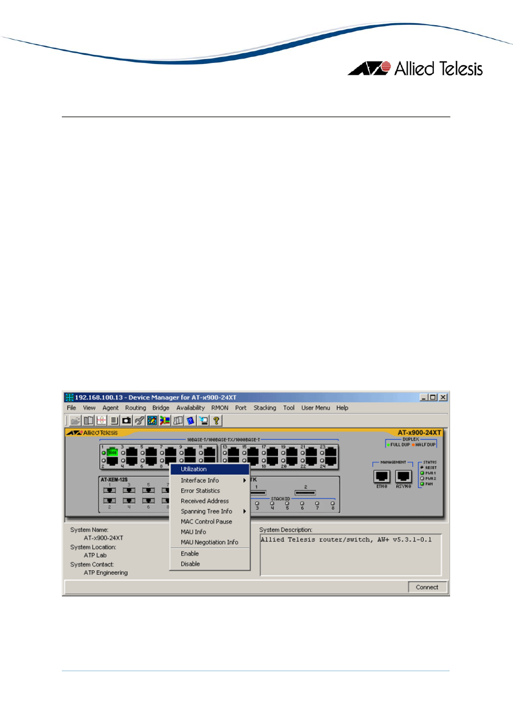Open the Bridge menu
The height and width of the screenshot is (726, 513).
click(161, 408)
